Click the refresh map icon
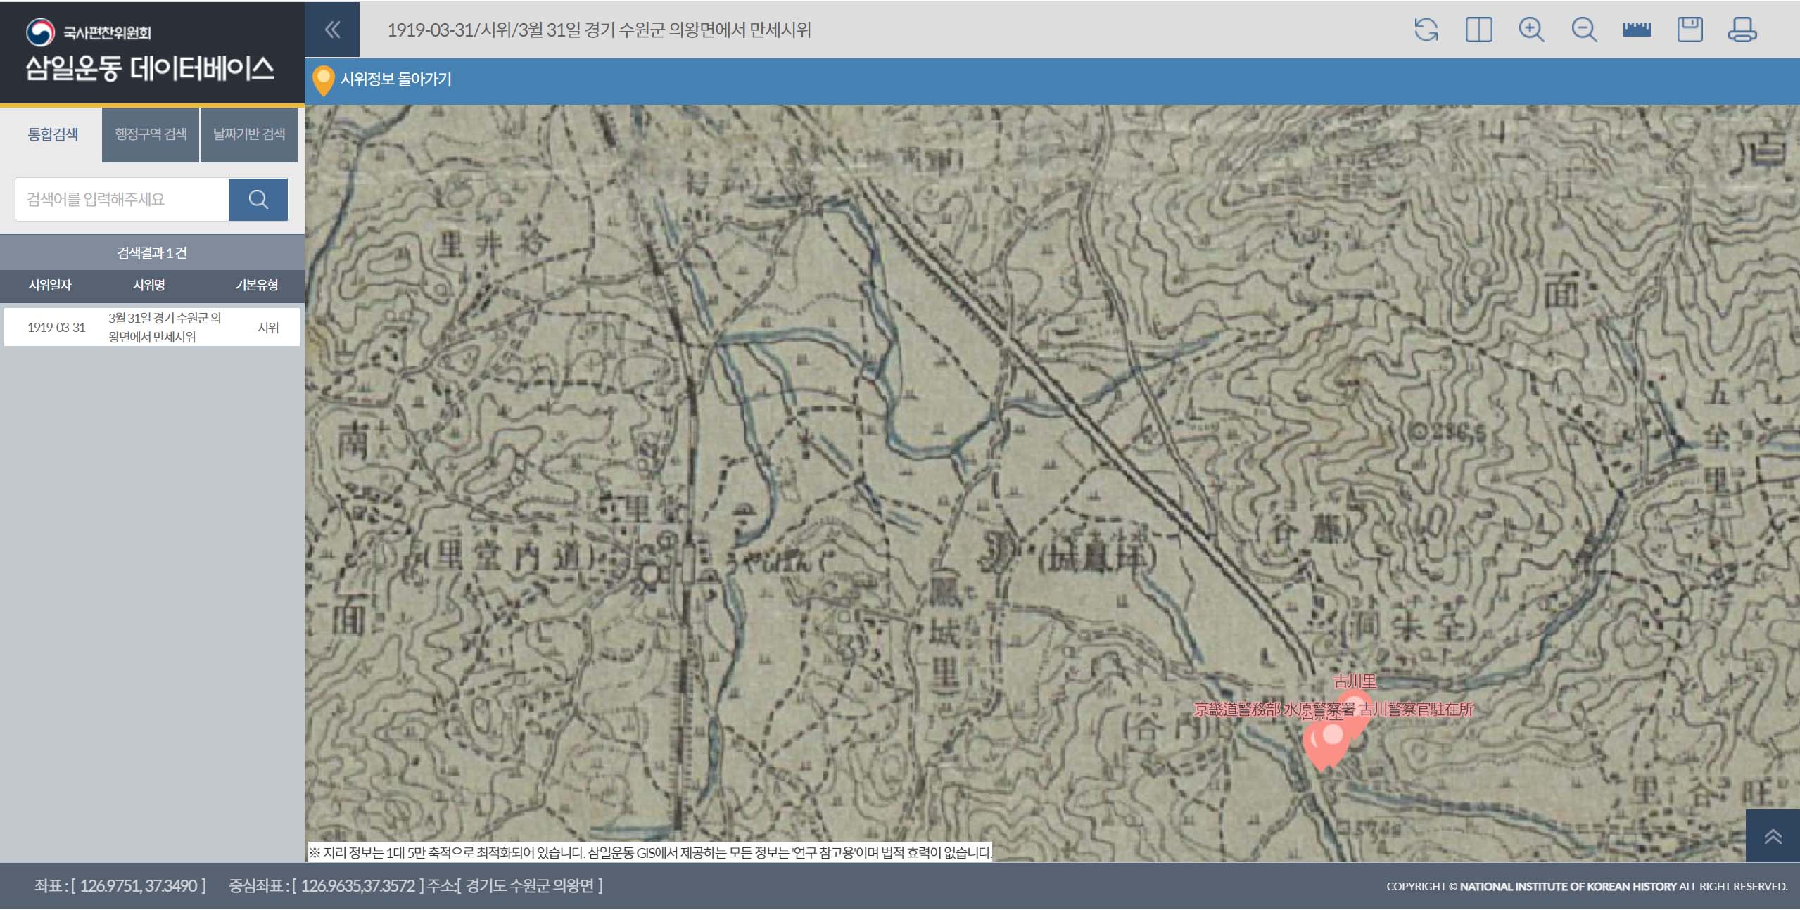1800x910 pixels. tap(1426, 30)
